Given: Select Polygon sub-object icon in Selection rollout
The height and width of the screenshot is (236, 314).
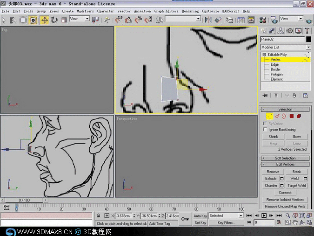Looking at the screenshot, I should [292, 116].
